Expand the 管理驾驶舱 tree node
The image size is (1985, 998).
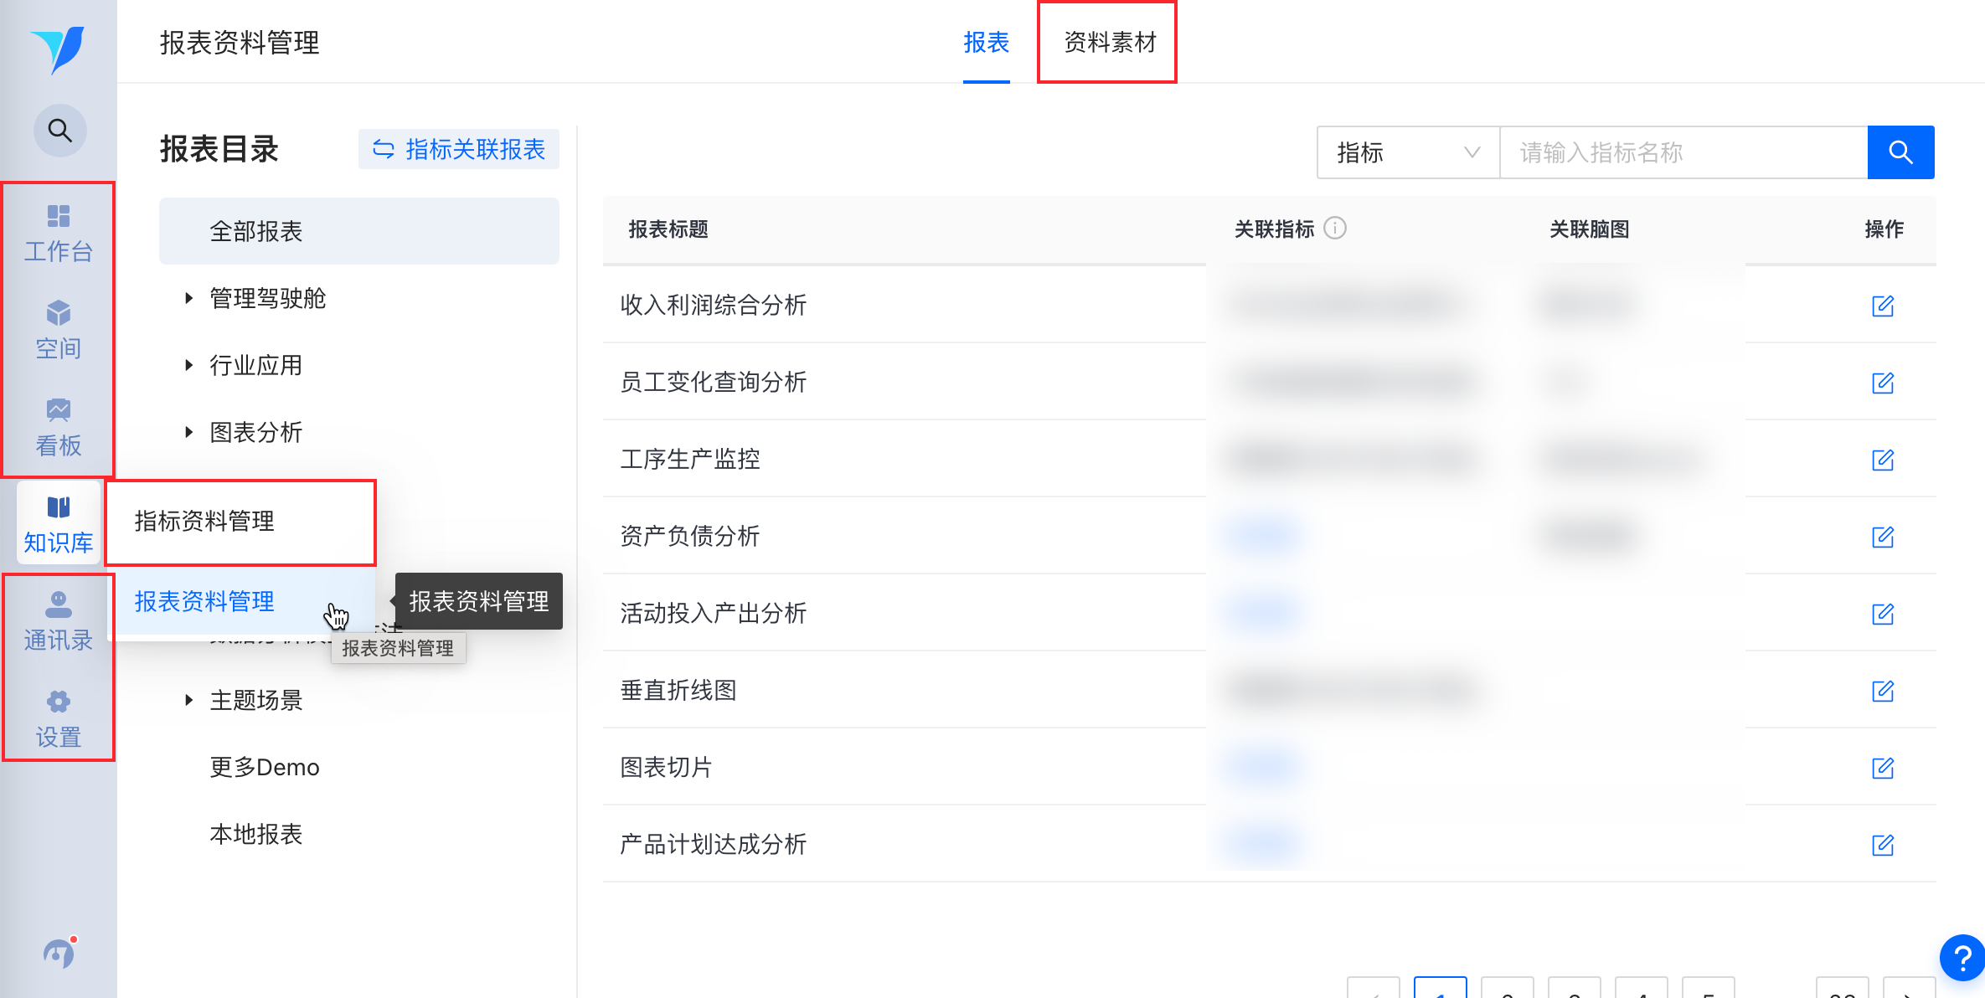pos(189,298)
